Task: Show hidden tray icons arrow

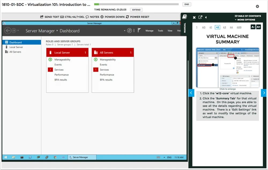Action: click(x=164, y=157)
